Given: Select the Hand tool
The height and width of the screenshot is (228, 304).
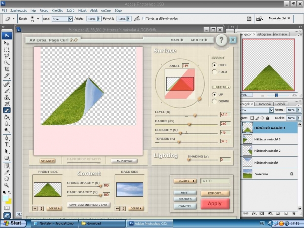Looking at the screenshot, I should 7,179.
